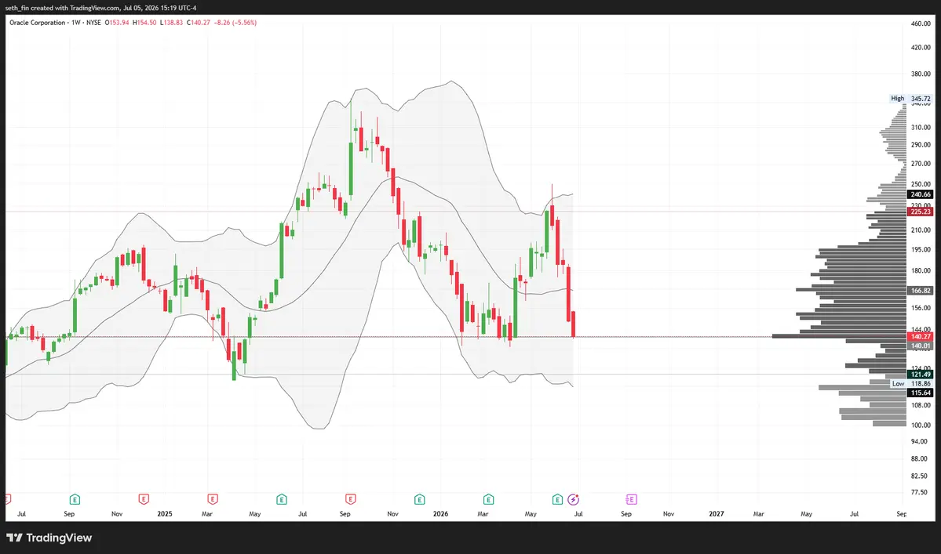Click the black 115.64 lower band label
The width and height of the screenshot is (941, 554).
920,393
